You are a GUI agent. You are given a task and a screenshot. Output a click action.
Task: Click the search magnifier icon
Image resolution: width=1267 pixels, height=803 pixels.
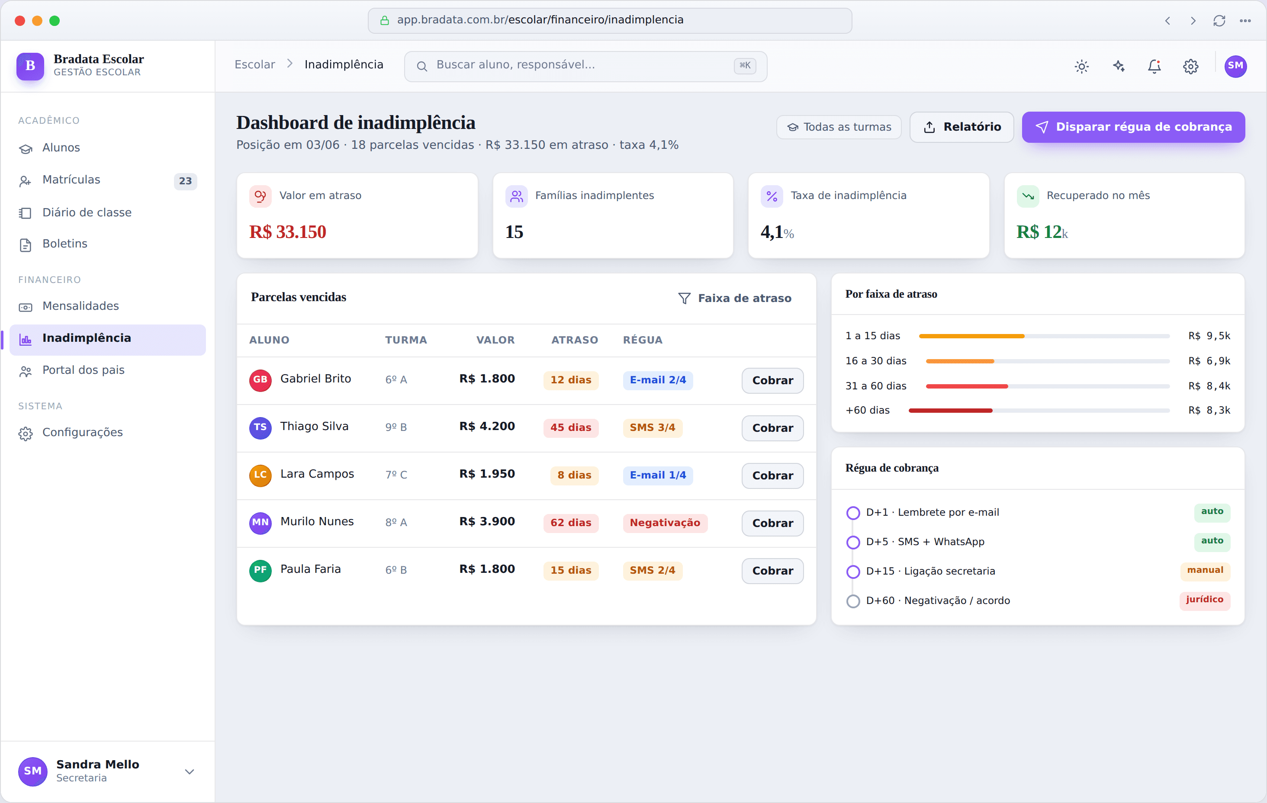[x=422, y=66]
